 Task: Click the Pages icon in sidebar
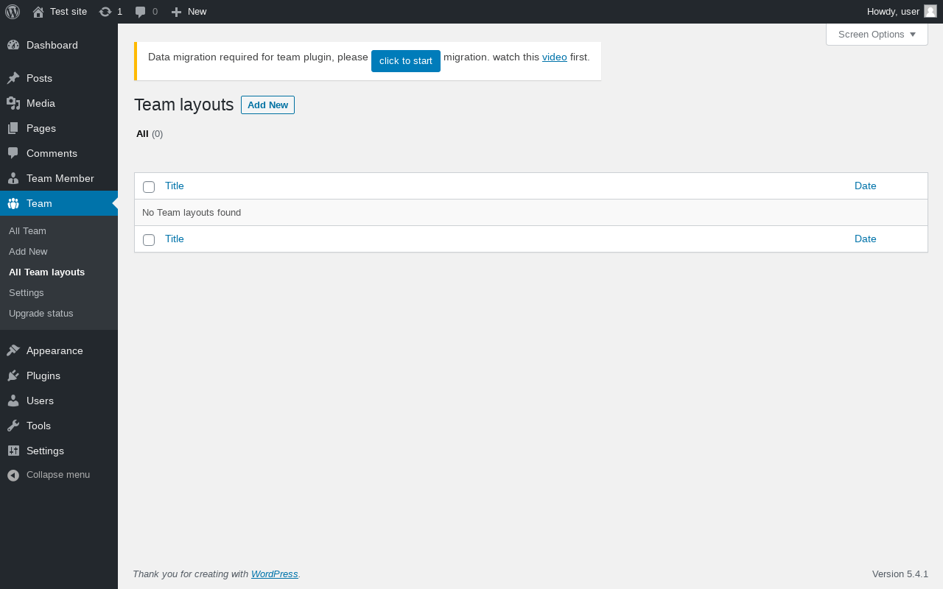pos(13,128)
